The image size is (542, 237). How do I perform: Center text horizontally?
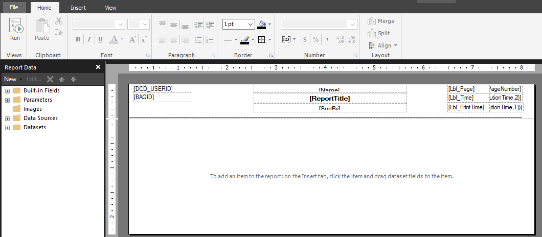[x=174, y=39]
